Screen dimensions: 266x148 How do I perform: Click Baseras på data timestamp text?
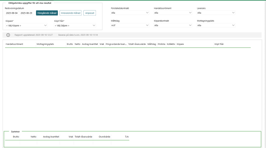pos(78,35)
